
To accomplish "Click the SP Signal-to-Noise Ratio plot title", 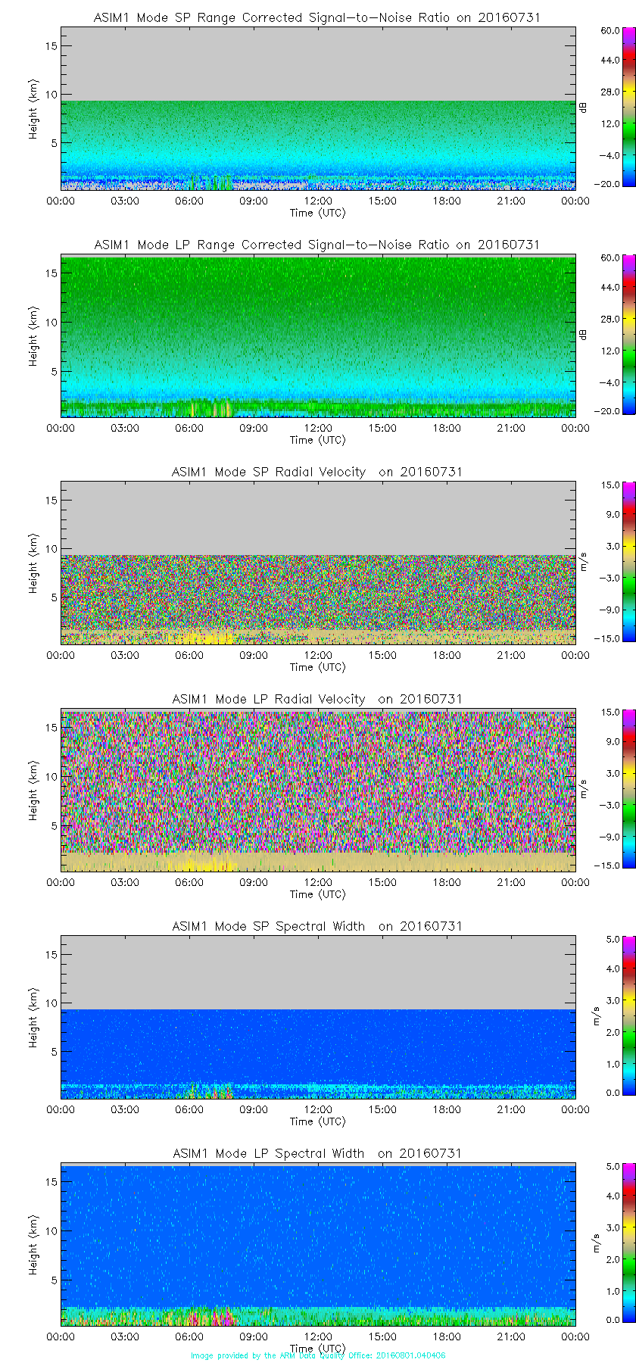I will [317, 17].
